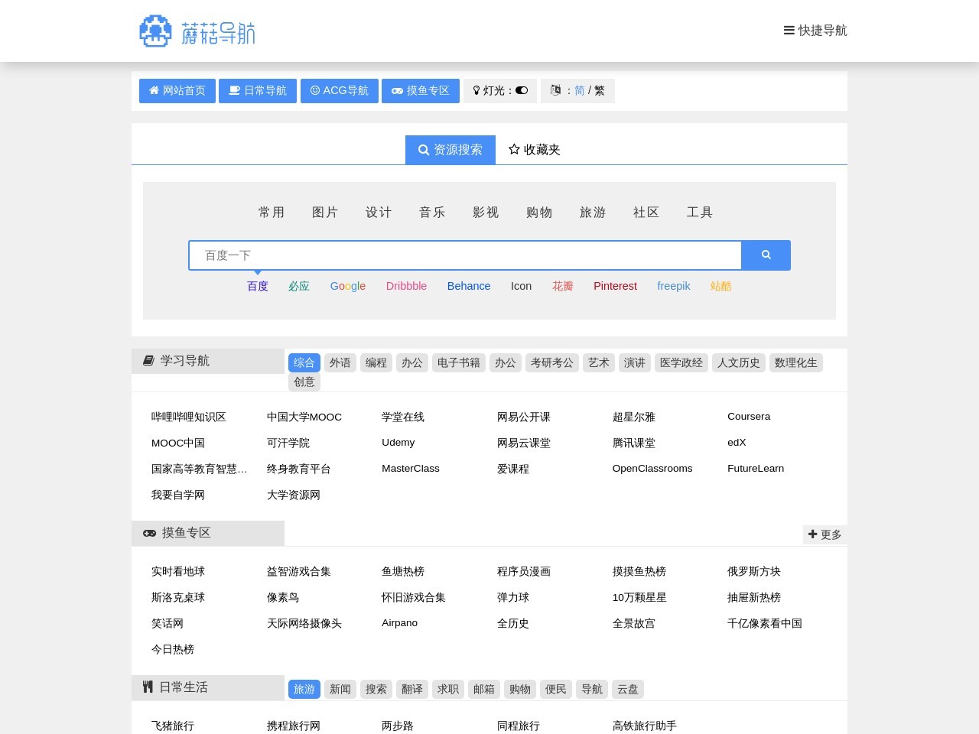Open 实时看地球 link
Viewport: 979px width, 734px height.
coord(178,571)
